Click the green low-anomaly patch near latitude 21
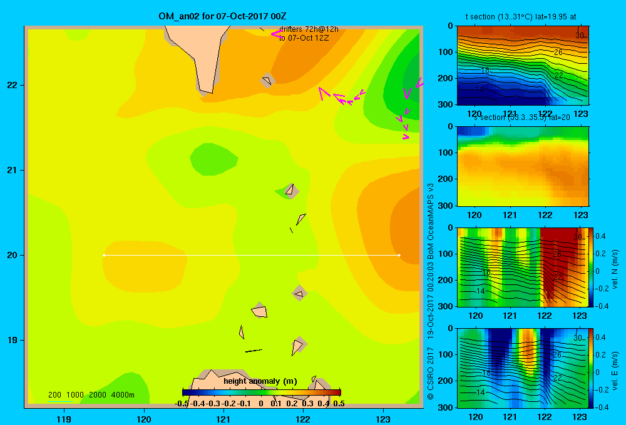The width and height of the screenshot is (626, 425). tap(213, 159)
